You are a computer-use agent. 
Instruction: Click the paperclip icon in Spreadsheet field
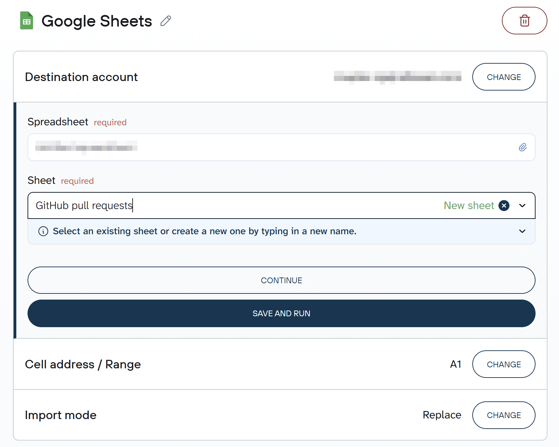pos(523,147)
